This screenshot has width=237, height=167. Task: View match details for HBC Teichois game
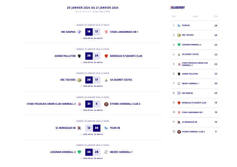pos(92,86)
